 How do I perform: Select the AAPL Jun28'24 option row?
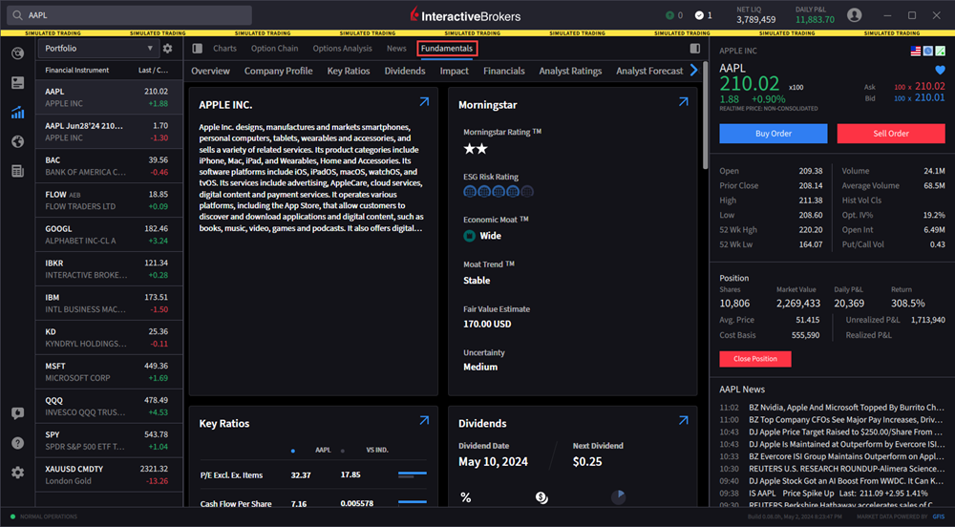(109, 132)
